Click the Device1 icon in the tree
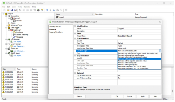 tap(14, 21)
